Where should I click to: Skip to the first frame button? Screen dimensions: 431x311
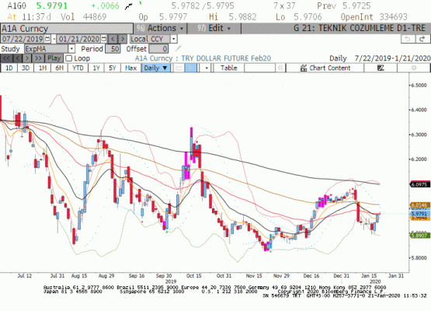tap(6, 58)
